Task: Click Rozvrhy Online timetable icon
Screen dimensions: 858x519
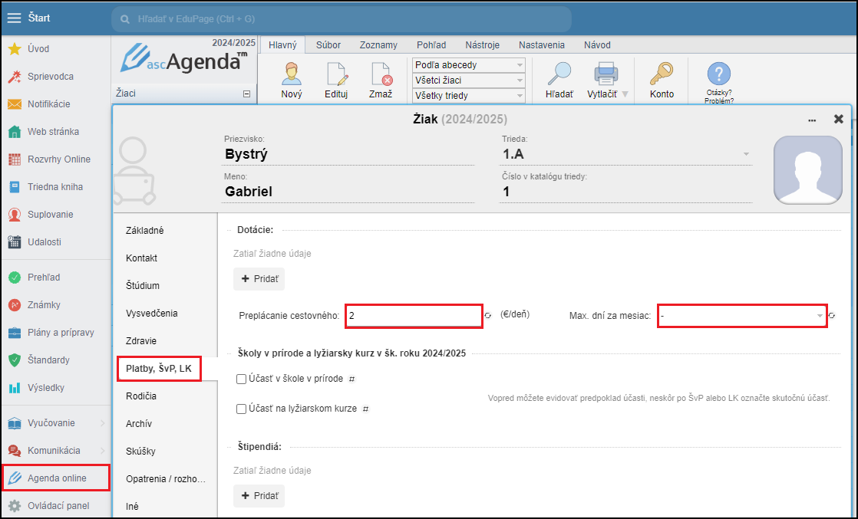Action: click(15, 159)
